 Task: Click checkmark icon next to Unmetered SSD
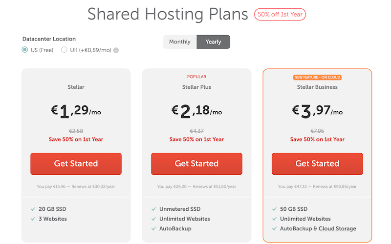pos(153,209)
